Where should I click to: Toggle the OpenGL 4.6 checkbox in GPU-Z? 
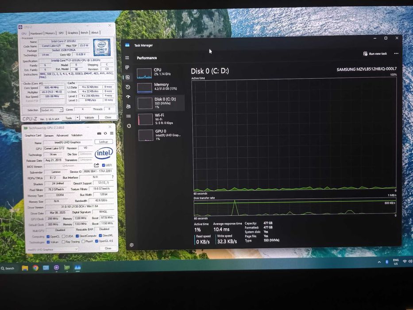coord(96,241)
